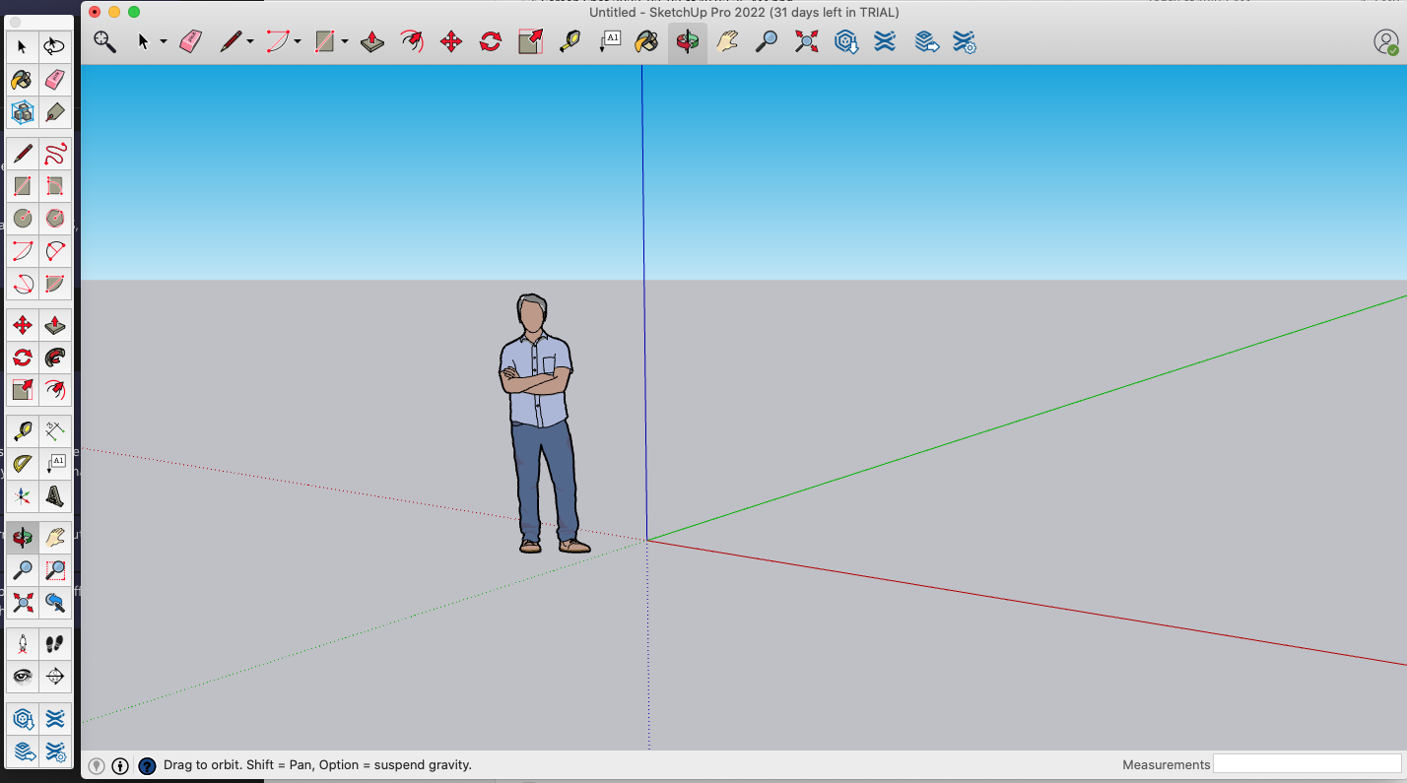This screenshot has height=783, width=1407.
Task: Click Zoom Extents in the floating palette
Action: pyautogui.click(x=23, y=603)
